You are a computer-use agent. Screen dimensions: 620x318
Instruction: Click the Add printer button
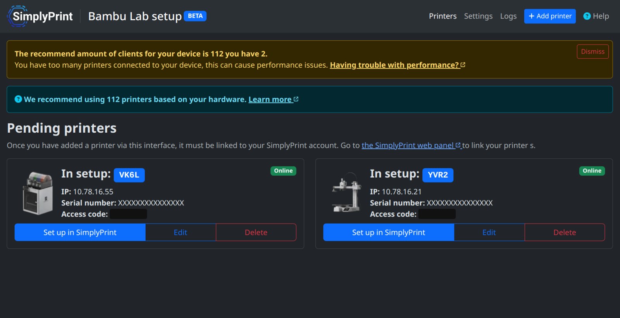point(550,16)
